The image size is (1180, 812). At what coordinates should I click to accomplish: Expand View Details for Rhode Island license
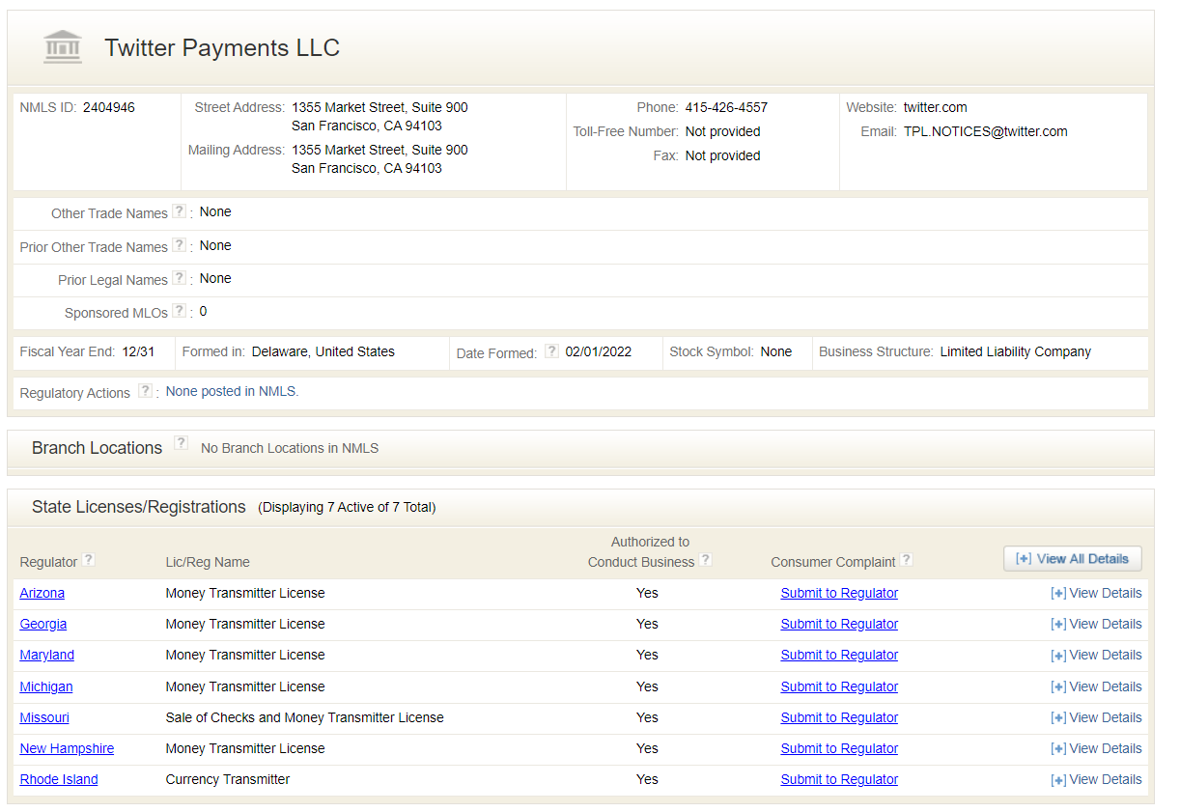[x=1096, y=780]
